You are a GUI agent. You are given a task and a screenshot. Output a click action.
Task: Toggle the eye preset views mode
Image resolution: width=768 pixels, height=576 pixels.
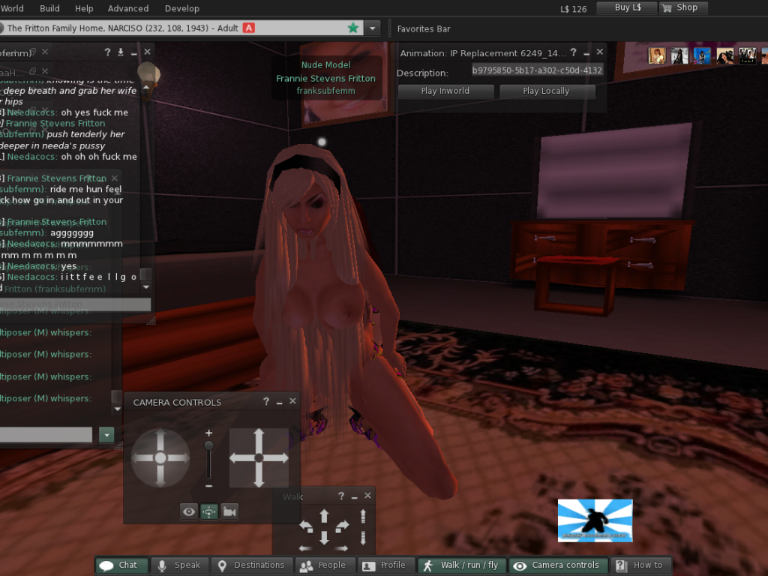(189, 511)
